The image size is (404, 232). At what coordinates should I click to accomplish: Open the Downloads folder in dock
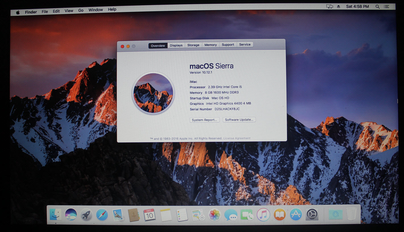point(335,214)
